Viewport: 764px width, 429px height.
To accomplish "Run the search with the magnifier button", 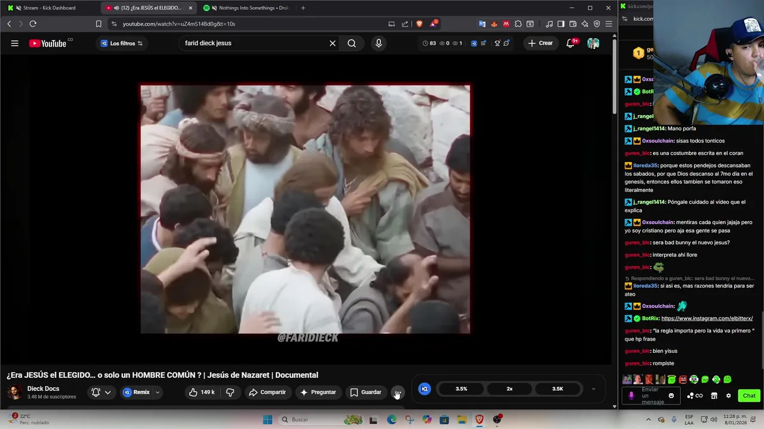I will pos(352,43).
